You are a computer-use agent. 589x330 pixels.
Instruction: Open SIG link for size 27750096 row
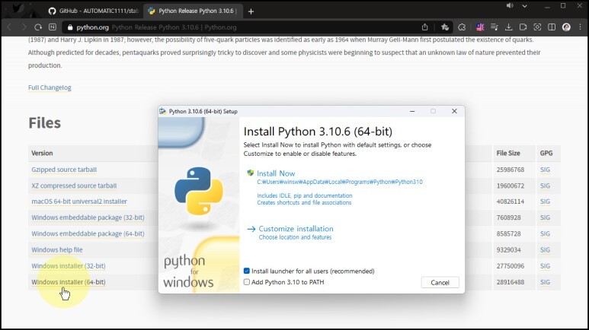pyautogui.click(x=545, y=266)
